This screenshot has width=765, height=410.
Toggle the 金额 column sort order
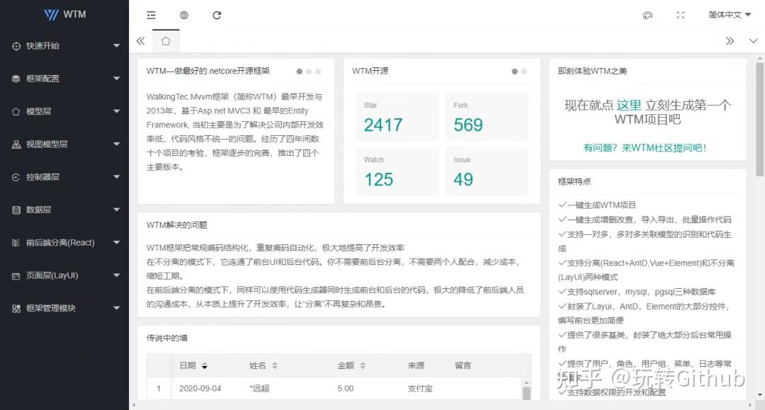tap(361, 365)
